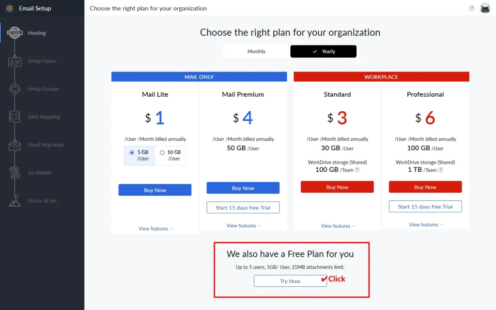Click the Hosting globe icon in sidebar

click(15, 33)
